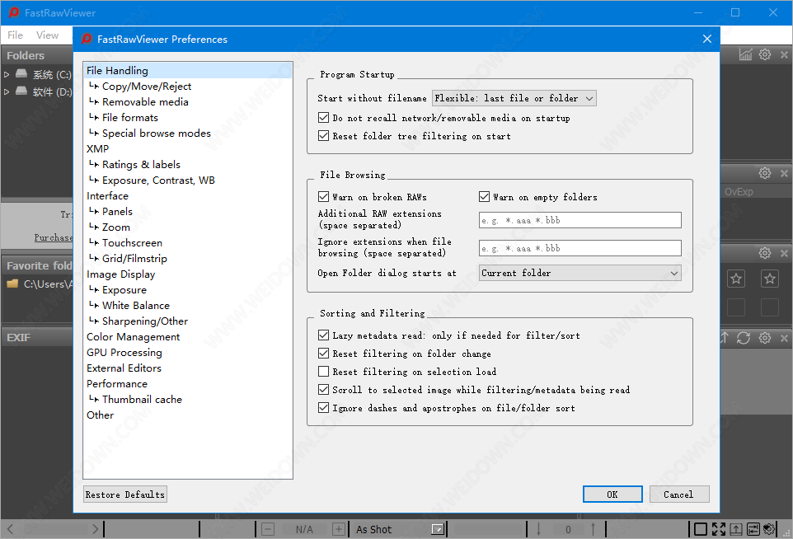Toggle 'Do not recall network/removable media on startup'
This screenshot has width=793, height=539.
324,118
